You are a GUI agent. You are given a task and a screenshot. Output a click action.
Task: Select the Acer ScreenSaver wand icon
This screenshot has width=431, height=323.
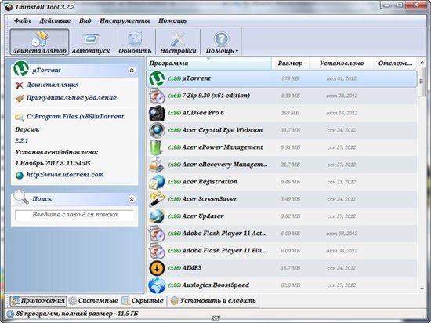click(157, 199)
